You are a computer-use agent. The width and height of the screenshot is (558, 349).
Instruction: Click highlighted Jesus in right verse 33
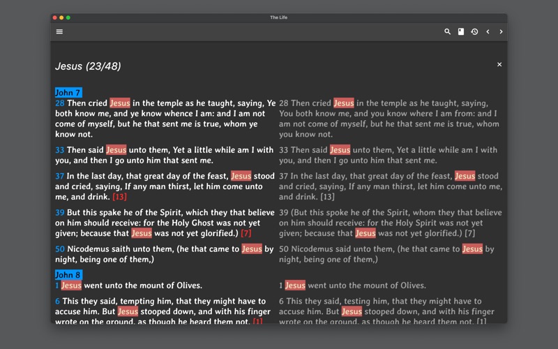click(340, 149)
